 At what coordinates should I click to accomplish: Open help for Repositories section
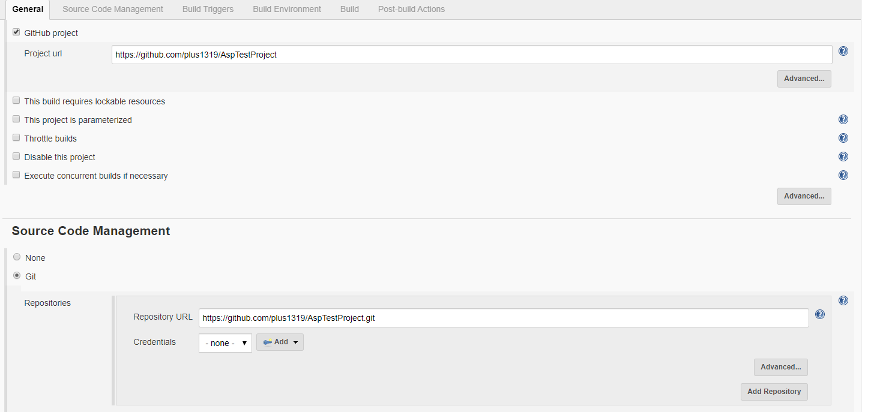tap(843, 300)
